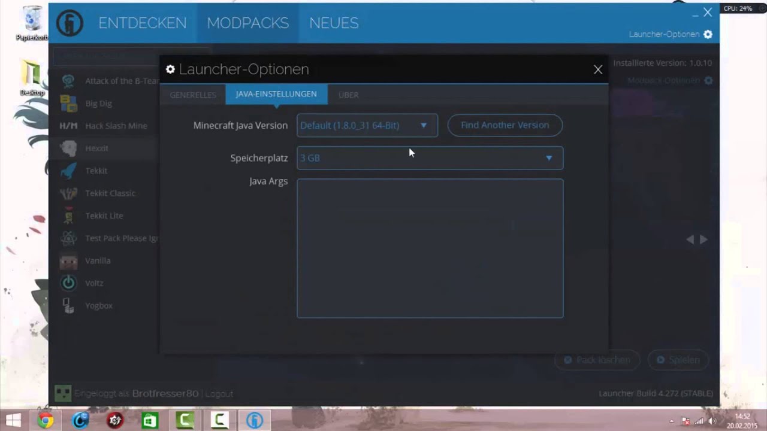Switch to the ÜBER tab
This screenshot has width=767, height=431.
(348, 95)
